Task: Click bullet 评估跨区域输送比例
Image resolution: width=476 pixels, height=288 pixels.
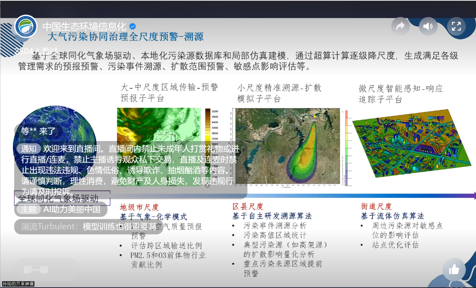Action: coord(166,246)
